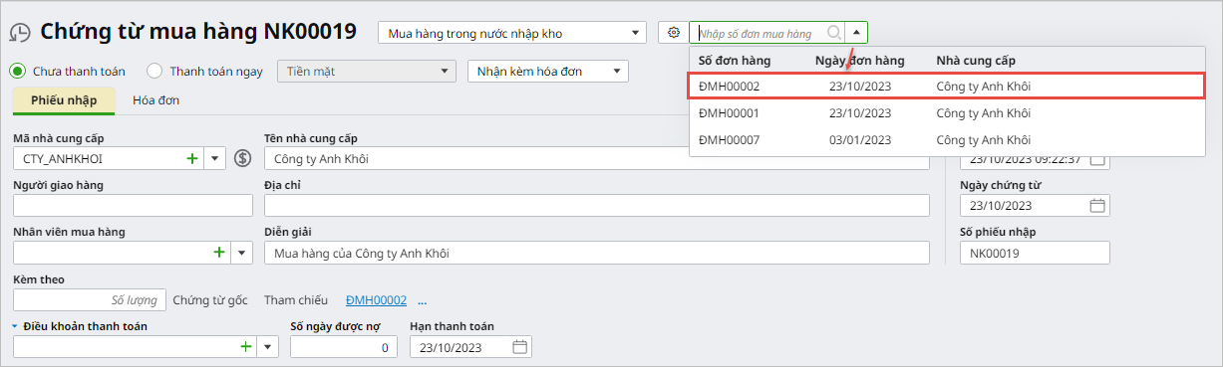Click green plus in Nhân viên mua hàng

coord(219,253)
